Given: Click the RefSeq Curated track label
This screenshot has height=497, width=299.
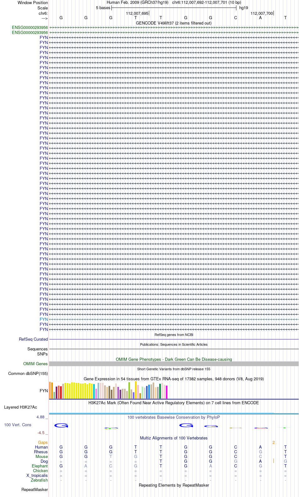Looking at the screenshot, I should pyautogui.click(x=33, y=339).
